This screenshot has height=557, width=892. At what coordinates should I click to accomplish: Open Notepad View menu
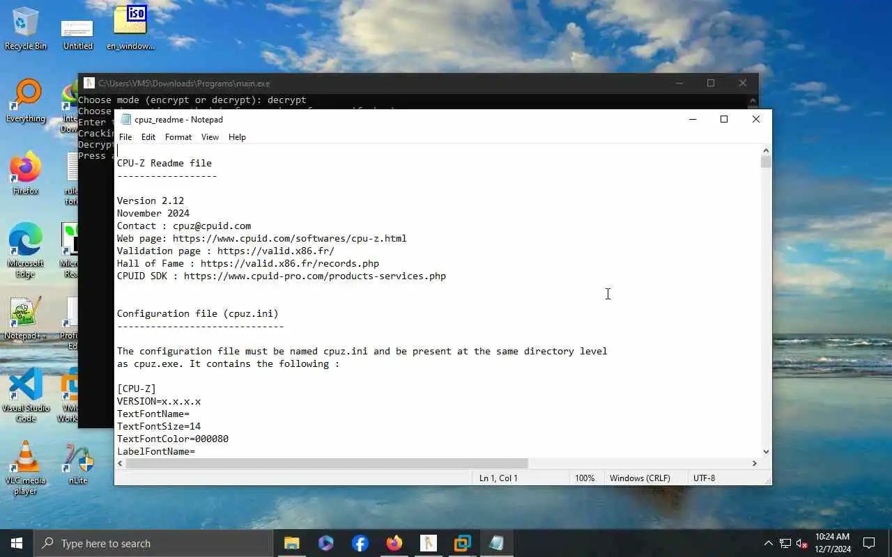pyautogui.click(x=210, y=137)
